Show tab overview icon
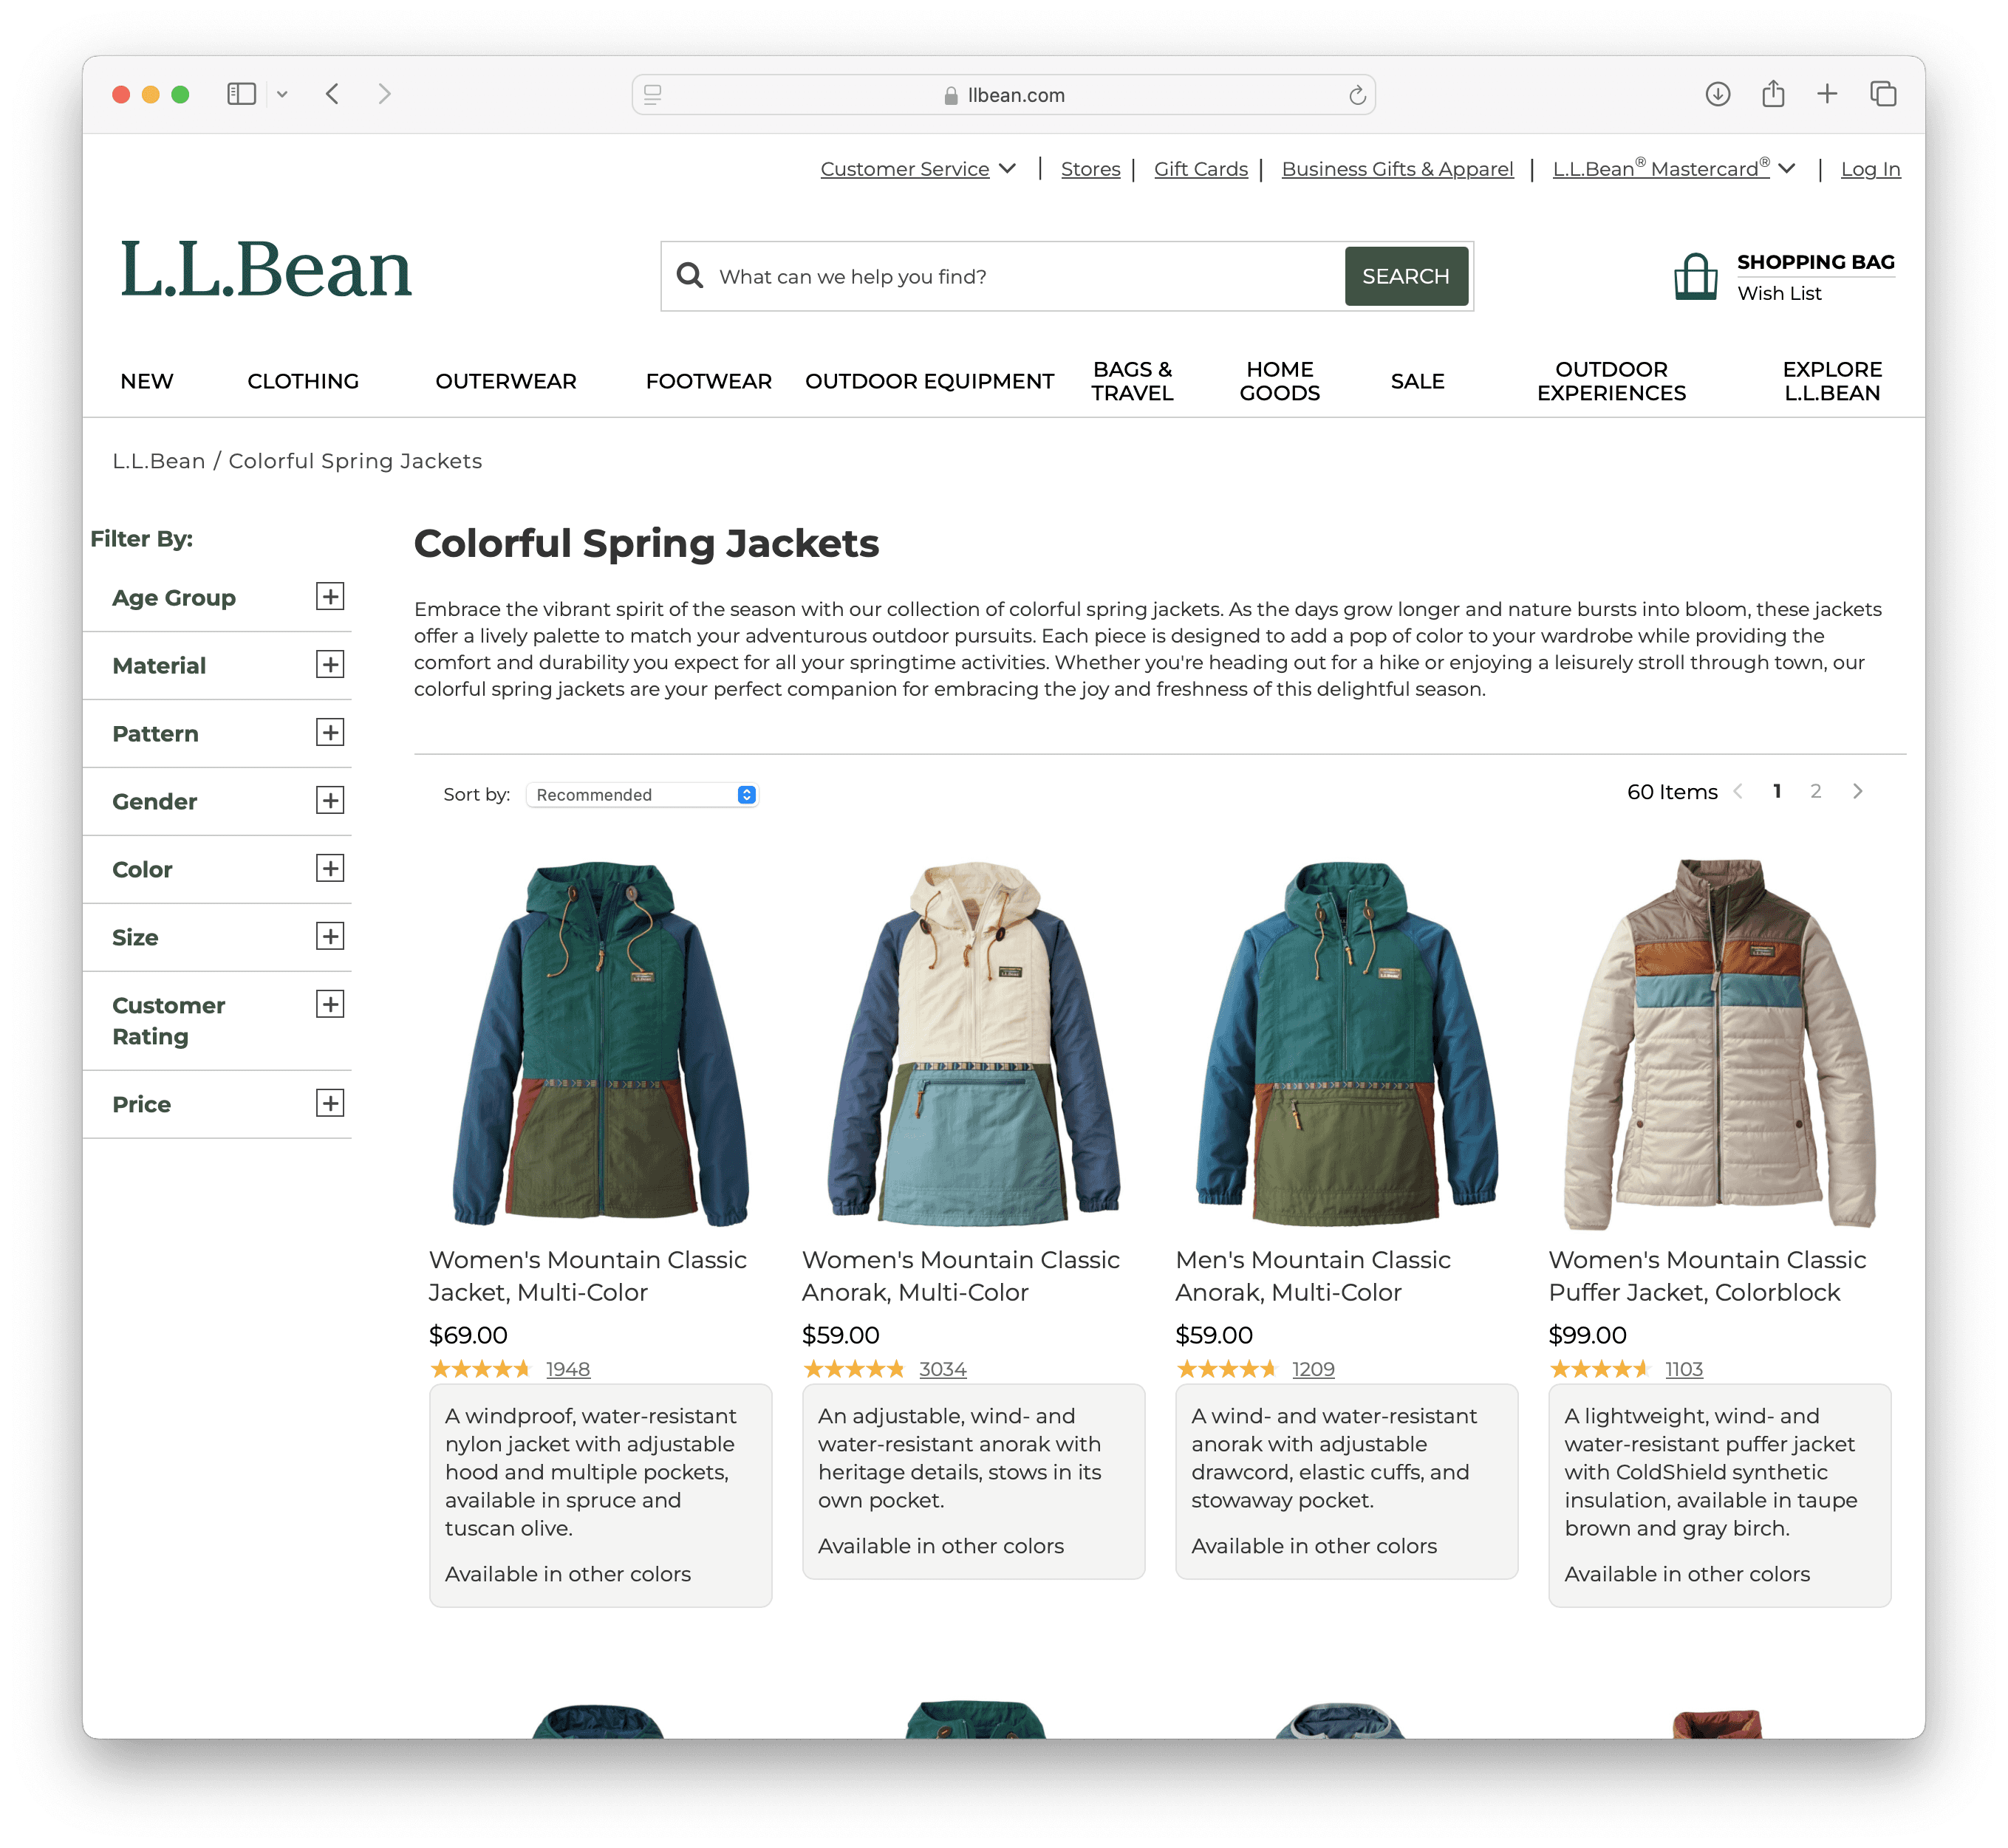The image size is (2008, 1848). 1882,94
